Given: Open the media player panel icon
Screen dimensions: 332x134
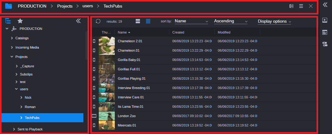Looking at the screenshot, I should point(325,20).
